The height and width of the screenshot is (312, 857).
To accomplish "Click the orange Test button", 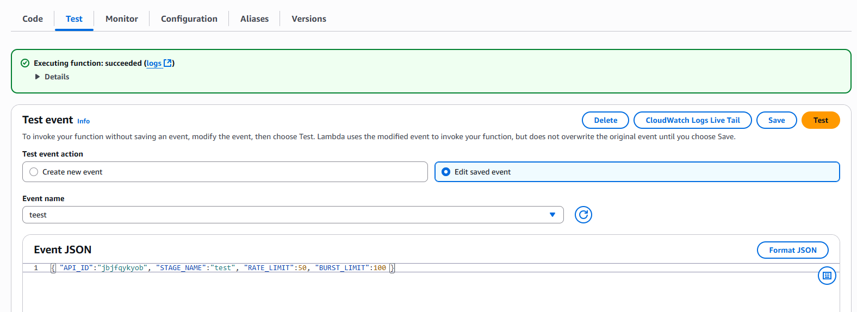I will point(821,120).
